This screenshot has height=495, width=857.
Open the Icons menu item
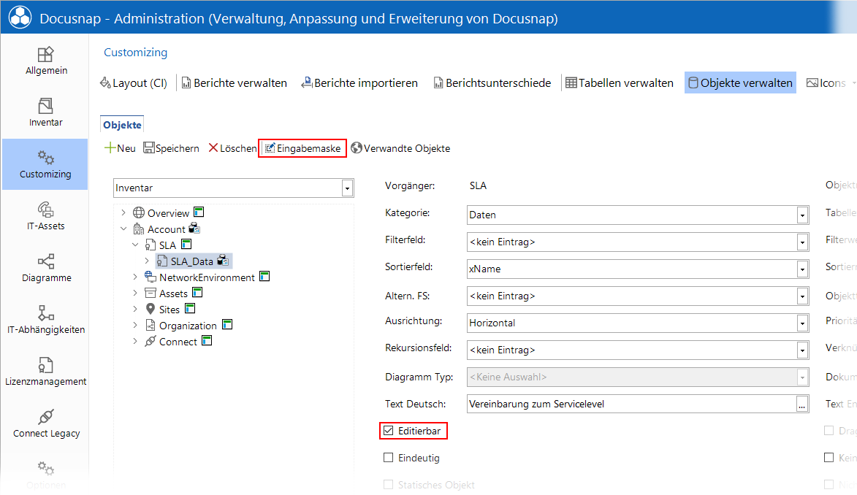click(x=826, y=83)
